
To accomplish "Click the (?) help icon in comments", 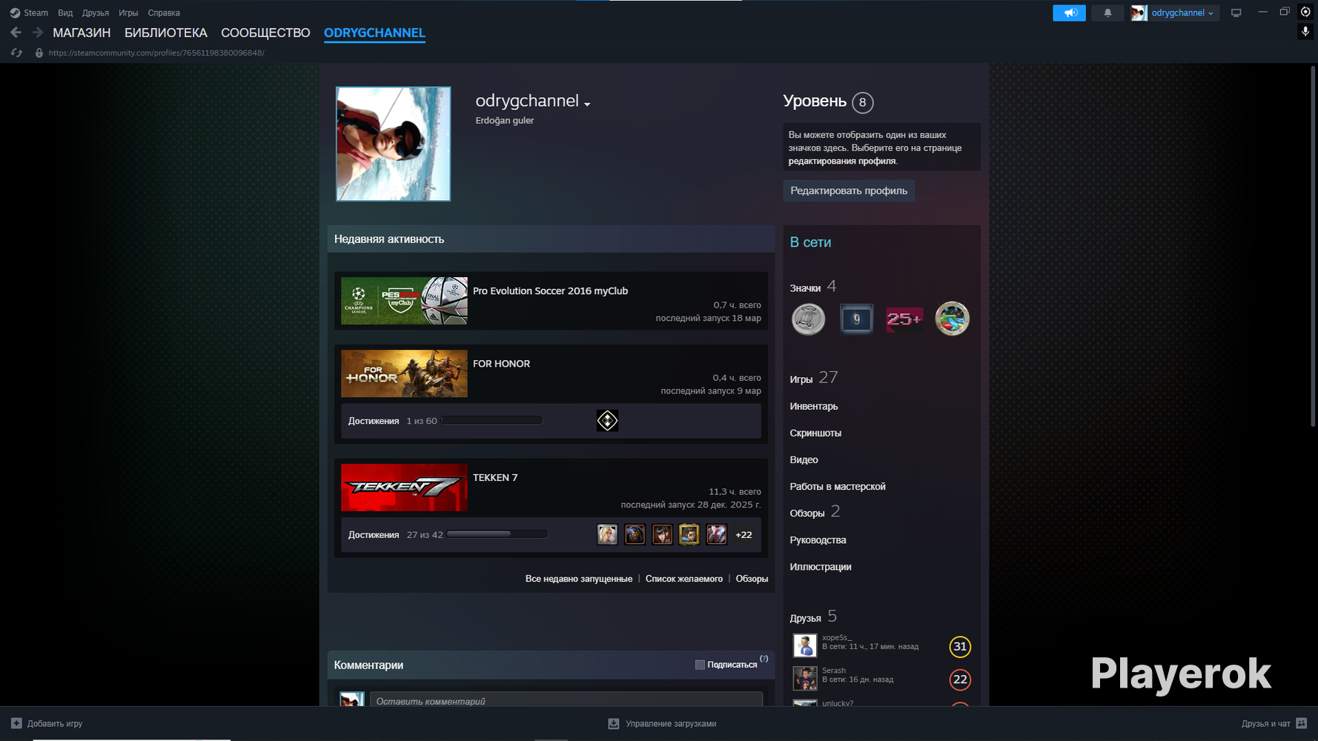I will tap(764, 659).
